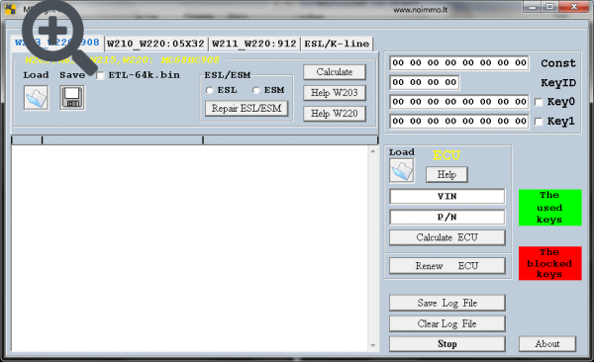Click the green 'The used keys' box

[x=550, y=208]
